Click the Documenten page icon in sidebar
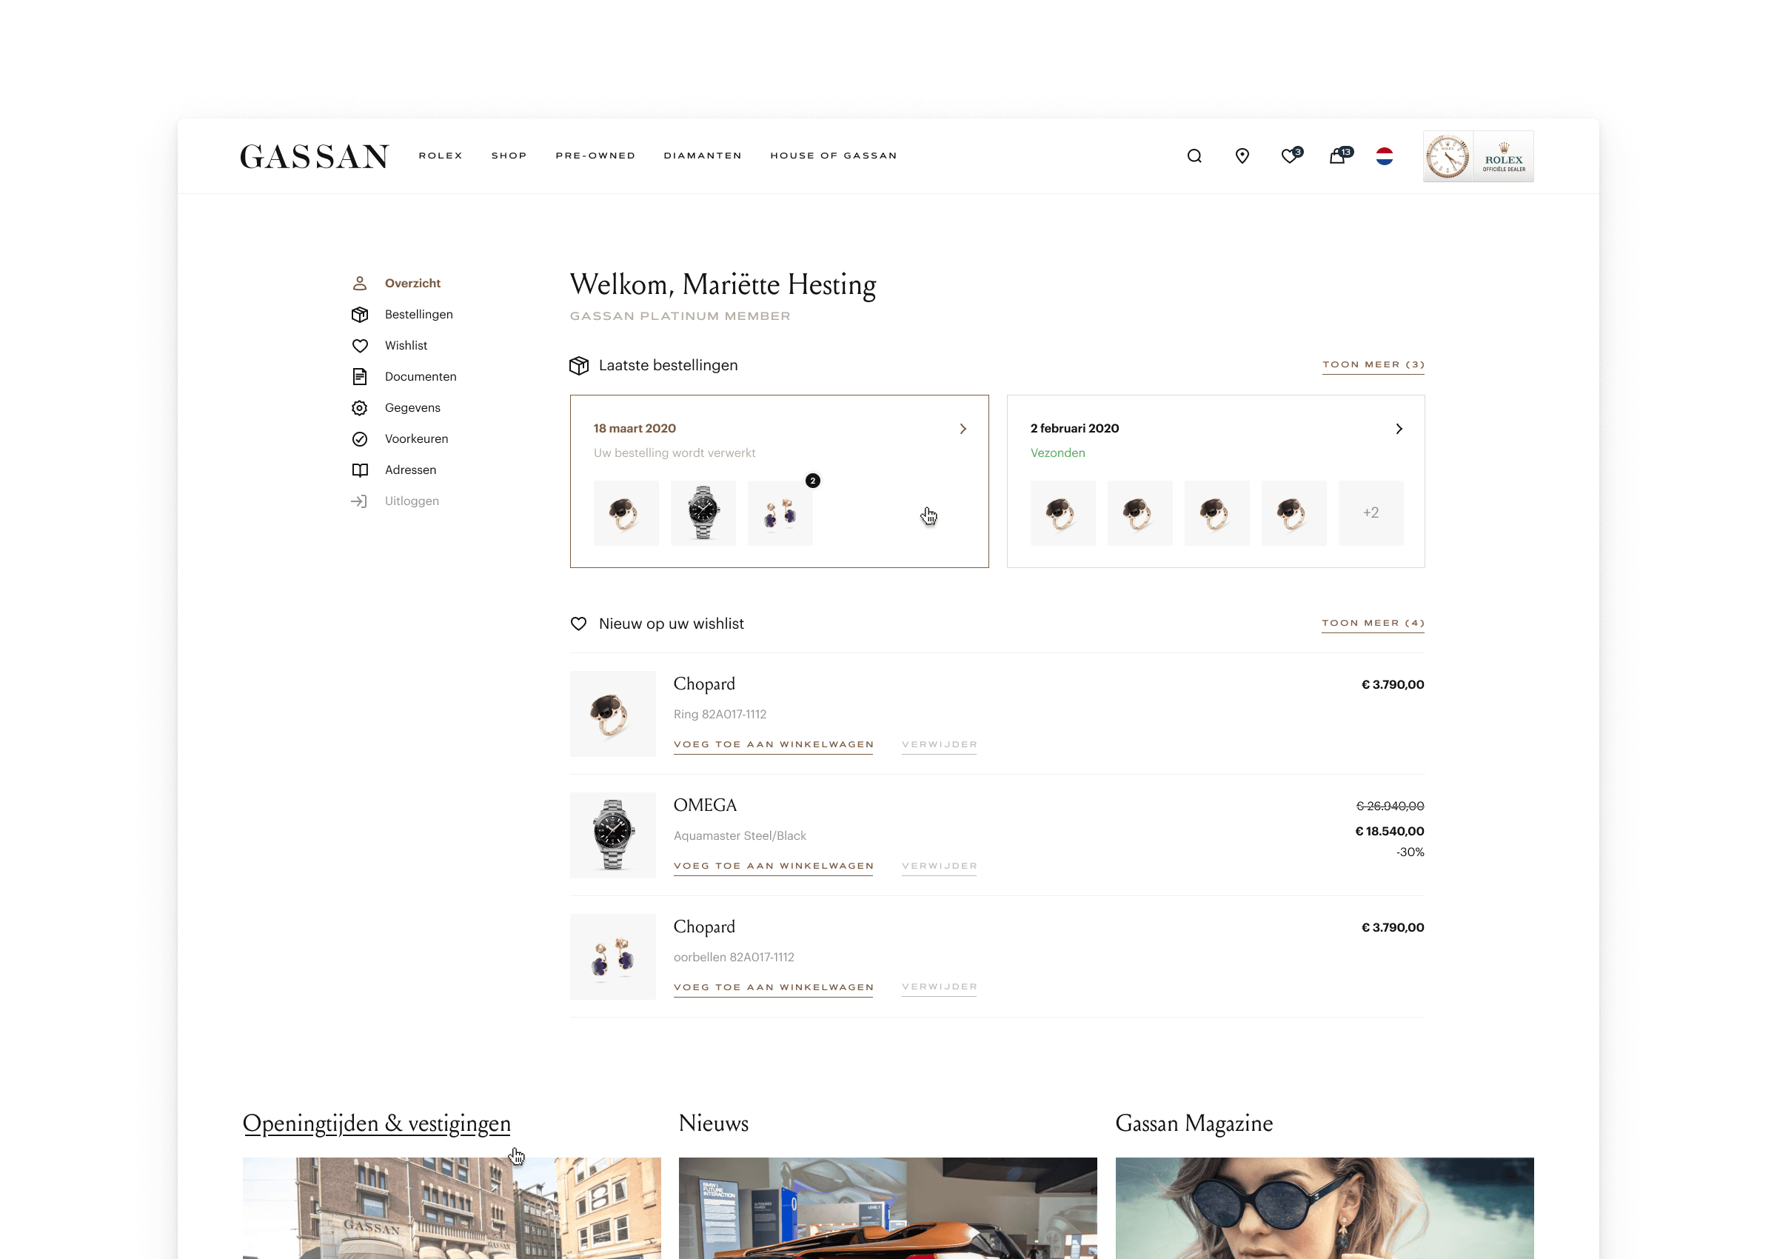 [x=360, y=377]
